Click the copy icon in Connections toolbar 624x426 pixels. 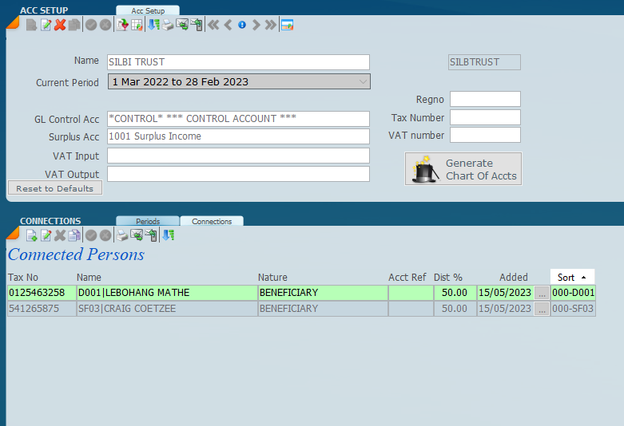[x=74, y=235]
